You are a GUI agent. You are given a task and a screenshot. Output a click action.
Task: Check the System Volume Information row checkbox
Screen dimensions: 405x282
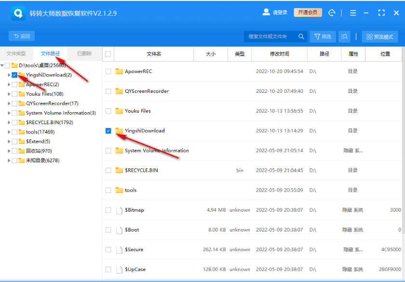click(x=108, y=151)
